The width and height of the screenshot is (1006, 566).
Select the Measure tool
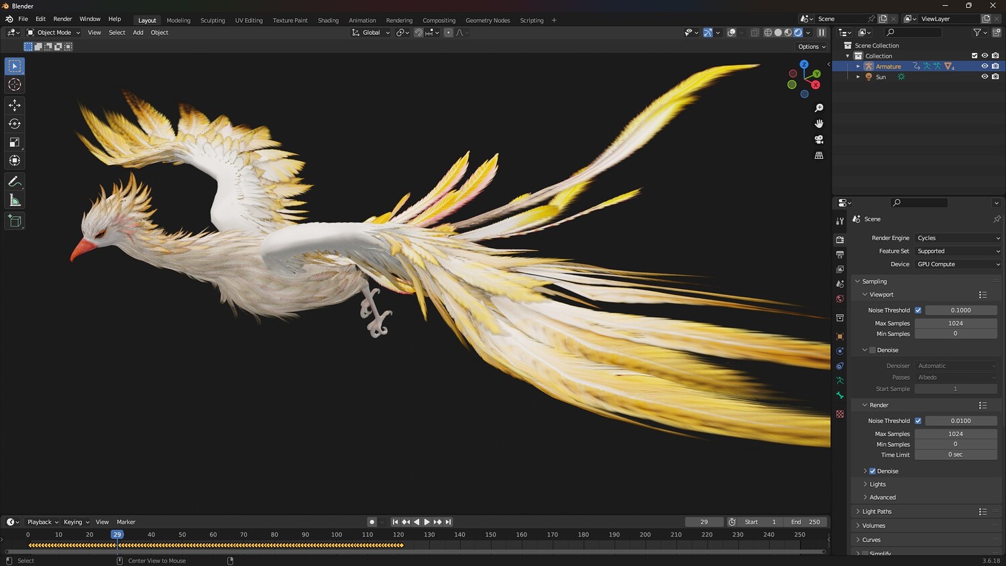click(15, 200)
